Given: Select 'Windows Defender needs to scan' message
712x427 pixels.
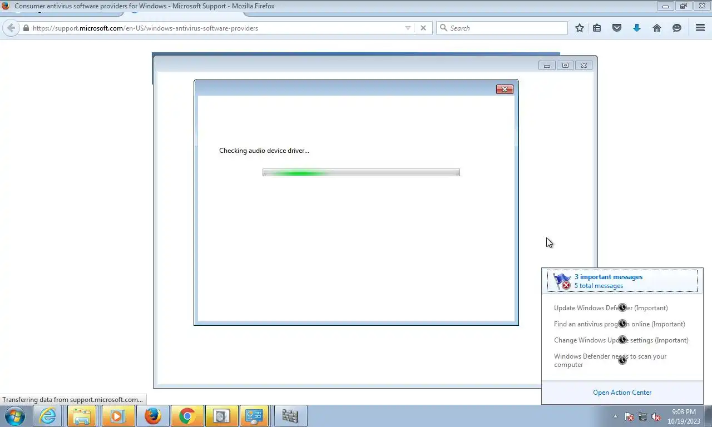Looking at the screenshot, I should click(610, 361).
